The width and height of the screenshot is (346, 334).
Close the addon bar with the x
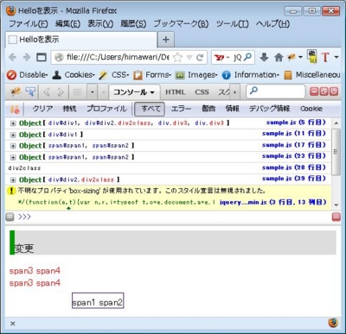(13, 324)
